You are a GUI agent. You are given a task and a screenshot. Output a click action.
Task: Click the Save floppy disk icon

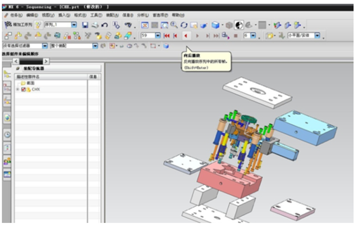pyautogui.click(x=85, y=25)
